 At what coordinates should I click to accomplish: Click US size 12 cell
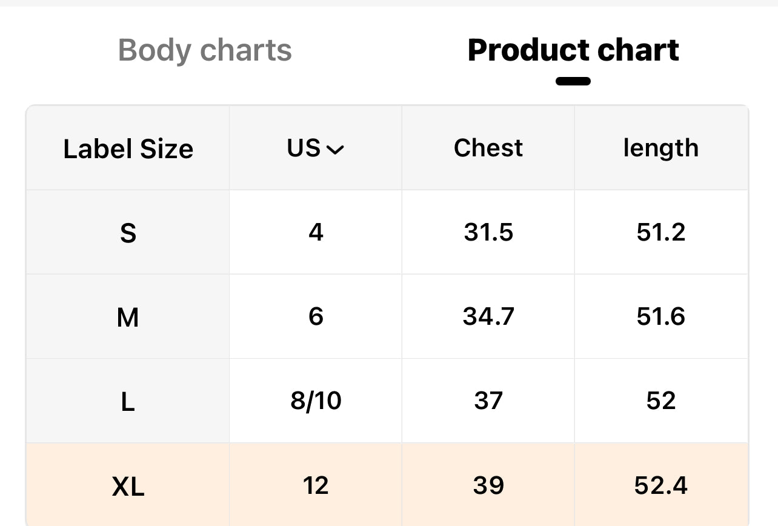(x=316, y=485)
